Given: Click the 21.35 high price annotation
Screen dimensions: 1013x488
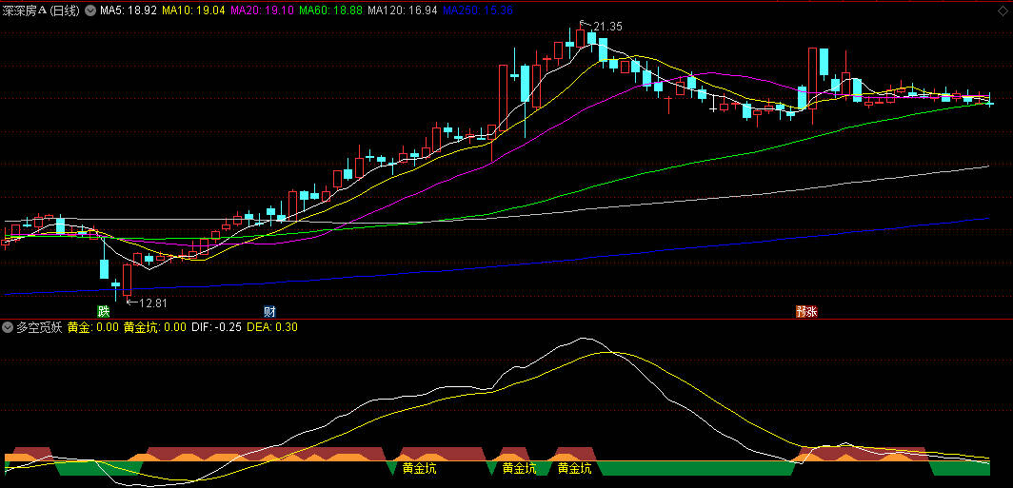Looking at the screenshot, I should [x=606, y=27].
